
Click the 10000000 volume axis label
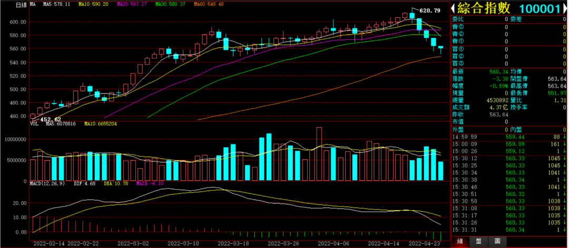[x=15, y=139]
